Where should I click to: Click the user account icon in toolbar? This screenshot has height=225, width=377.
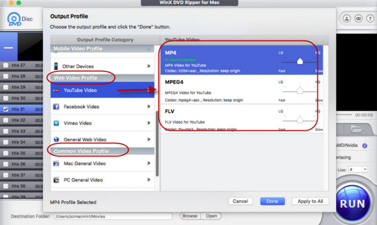[x=347, y=18]
